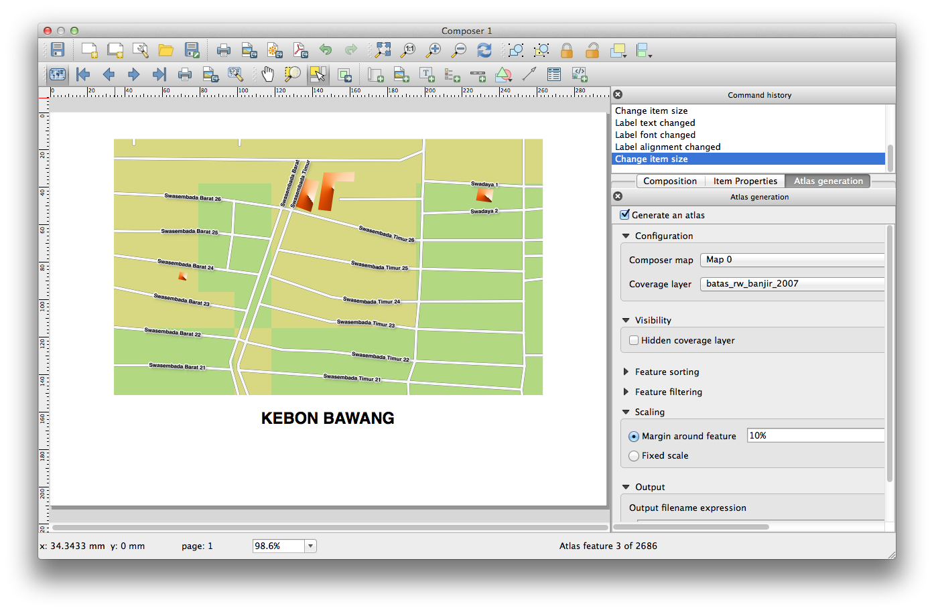Click the Add new scalebar icon

(478, 74)
